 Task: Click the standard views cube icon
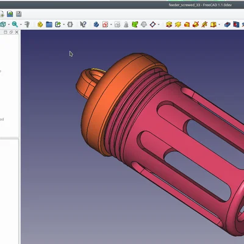point(3,24)
